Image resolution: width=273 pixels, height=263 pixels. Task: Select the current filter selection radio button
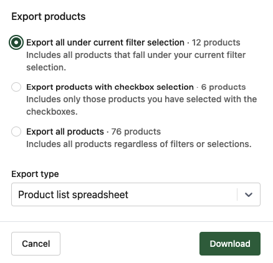coord(16,42)
